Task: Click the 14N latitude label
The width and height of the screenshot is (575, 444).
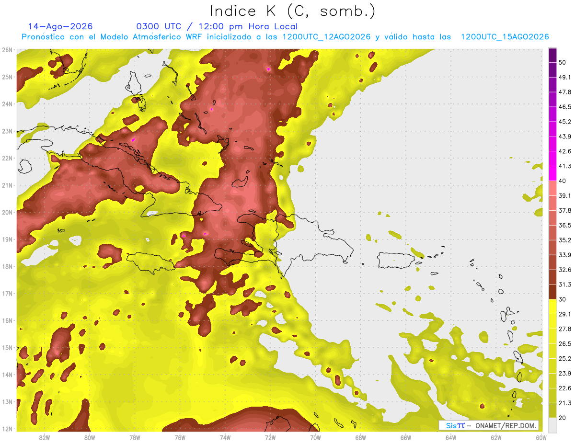Action: 7,375
